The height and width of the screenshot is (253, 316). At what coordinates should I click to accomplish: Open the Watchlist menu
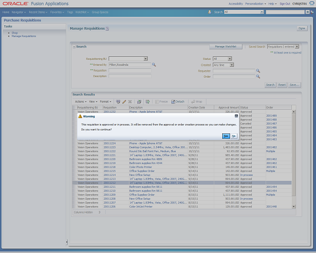[82, 12]
